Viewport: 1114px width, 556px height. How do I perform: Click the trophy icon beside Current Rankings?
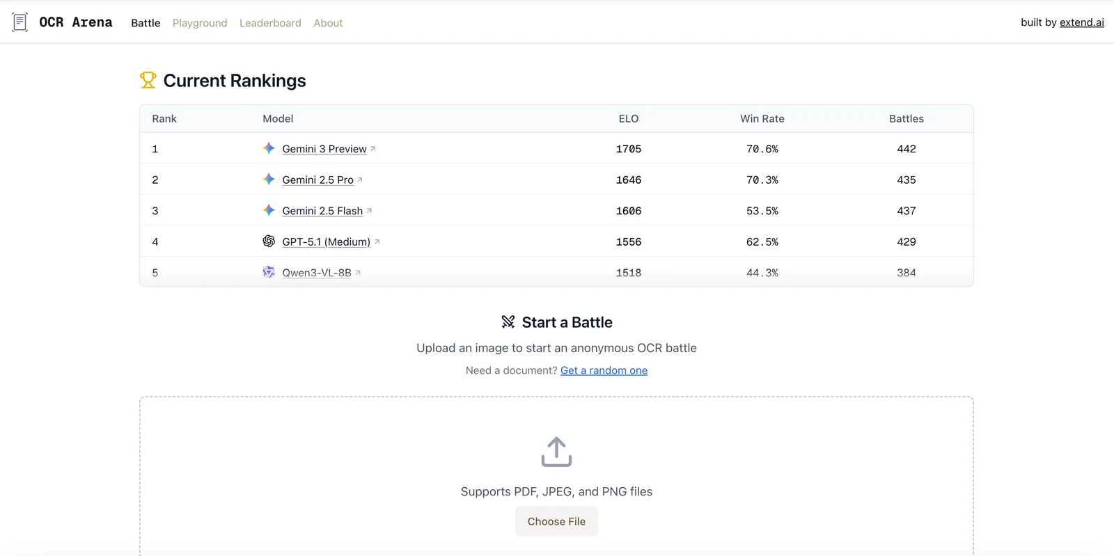tap(148, 81)
